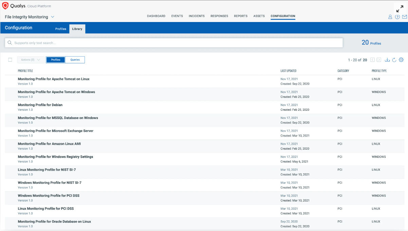Refresh the profile list with the reload icon
408x231 pixels.
click(x=394, y=60)
